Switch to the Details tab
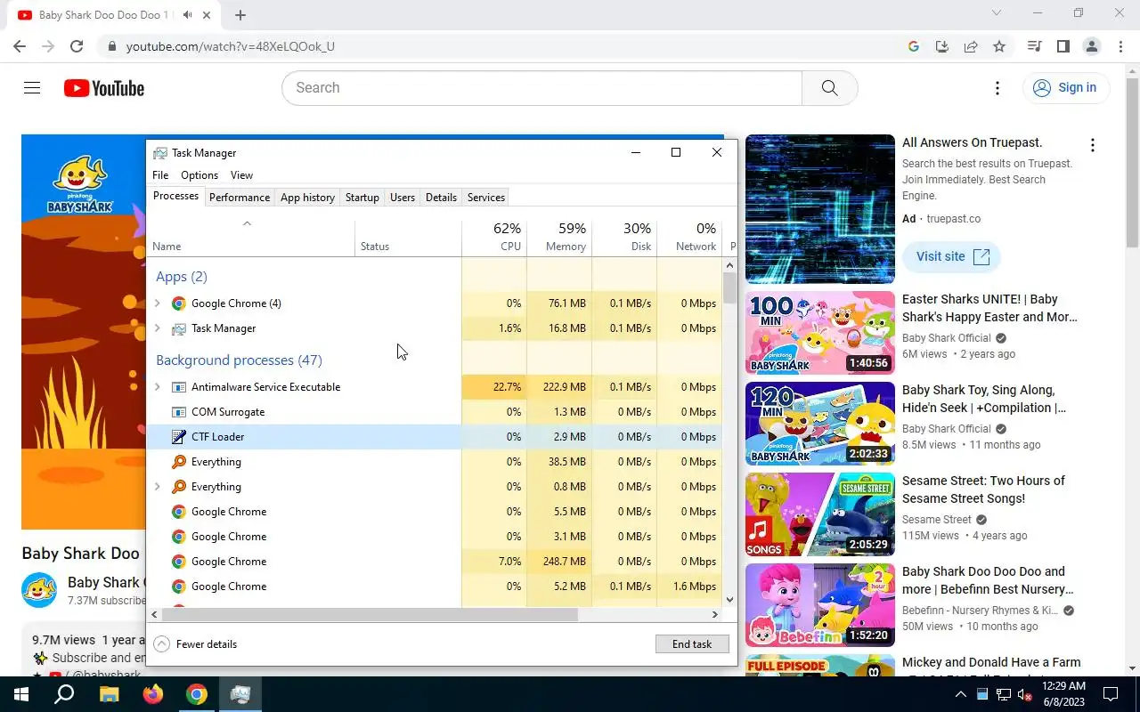Image resolution: width=1140 pixels, height=712 pixels. [441, 198]
